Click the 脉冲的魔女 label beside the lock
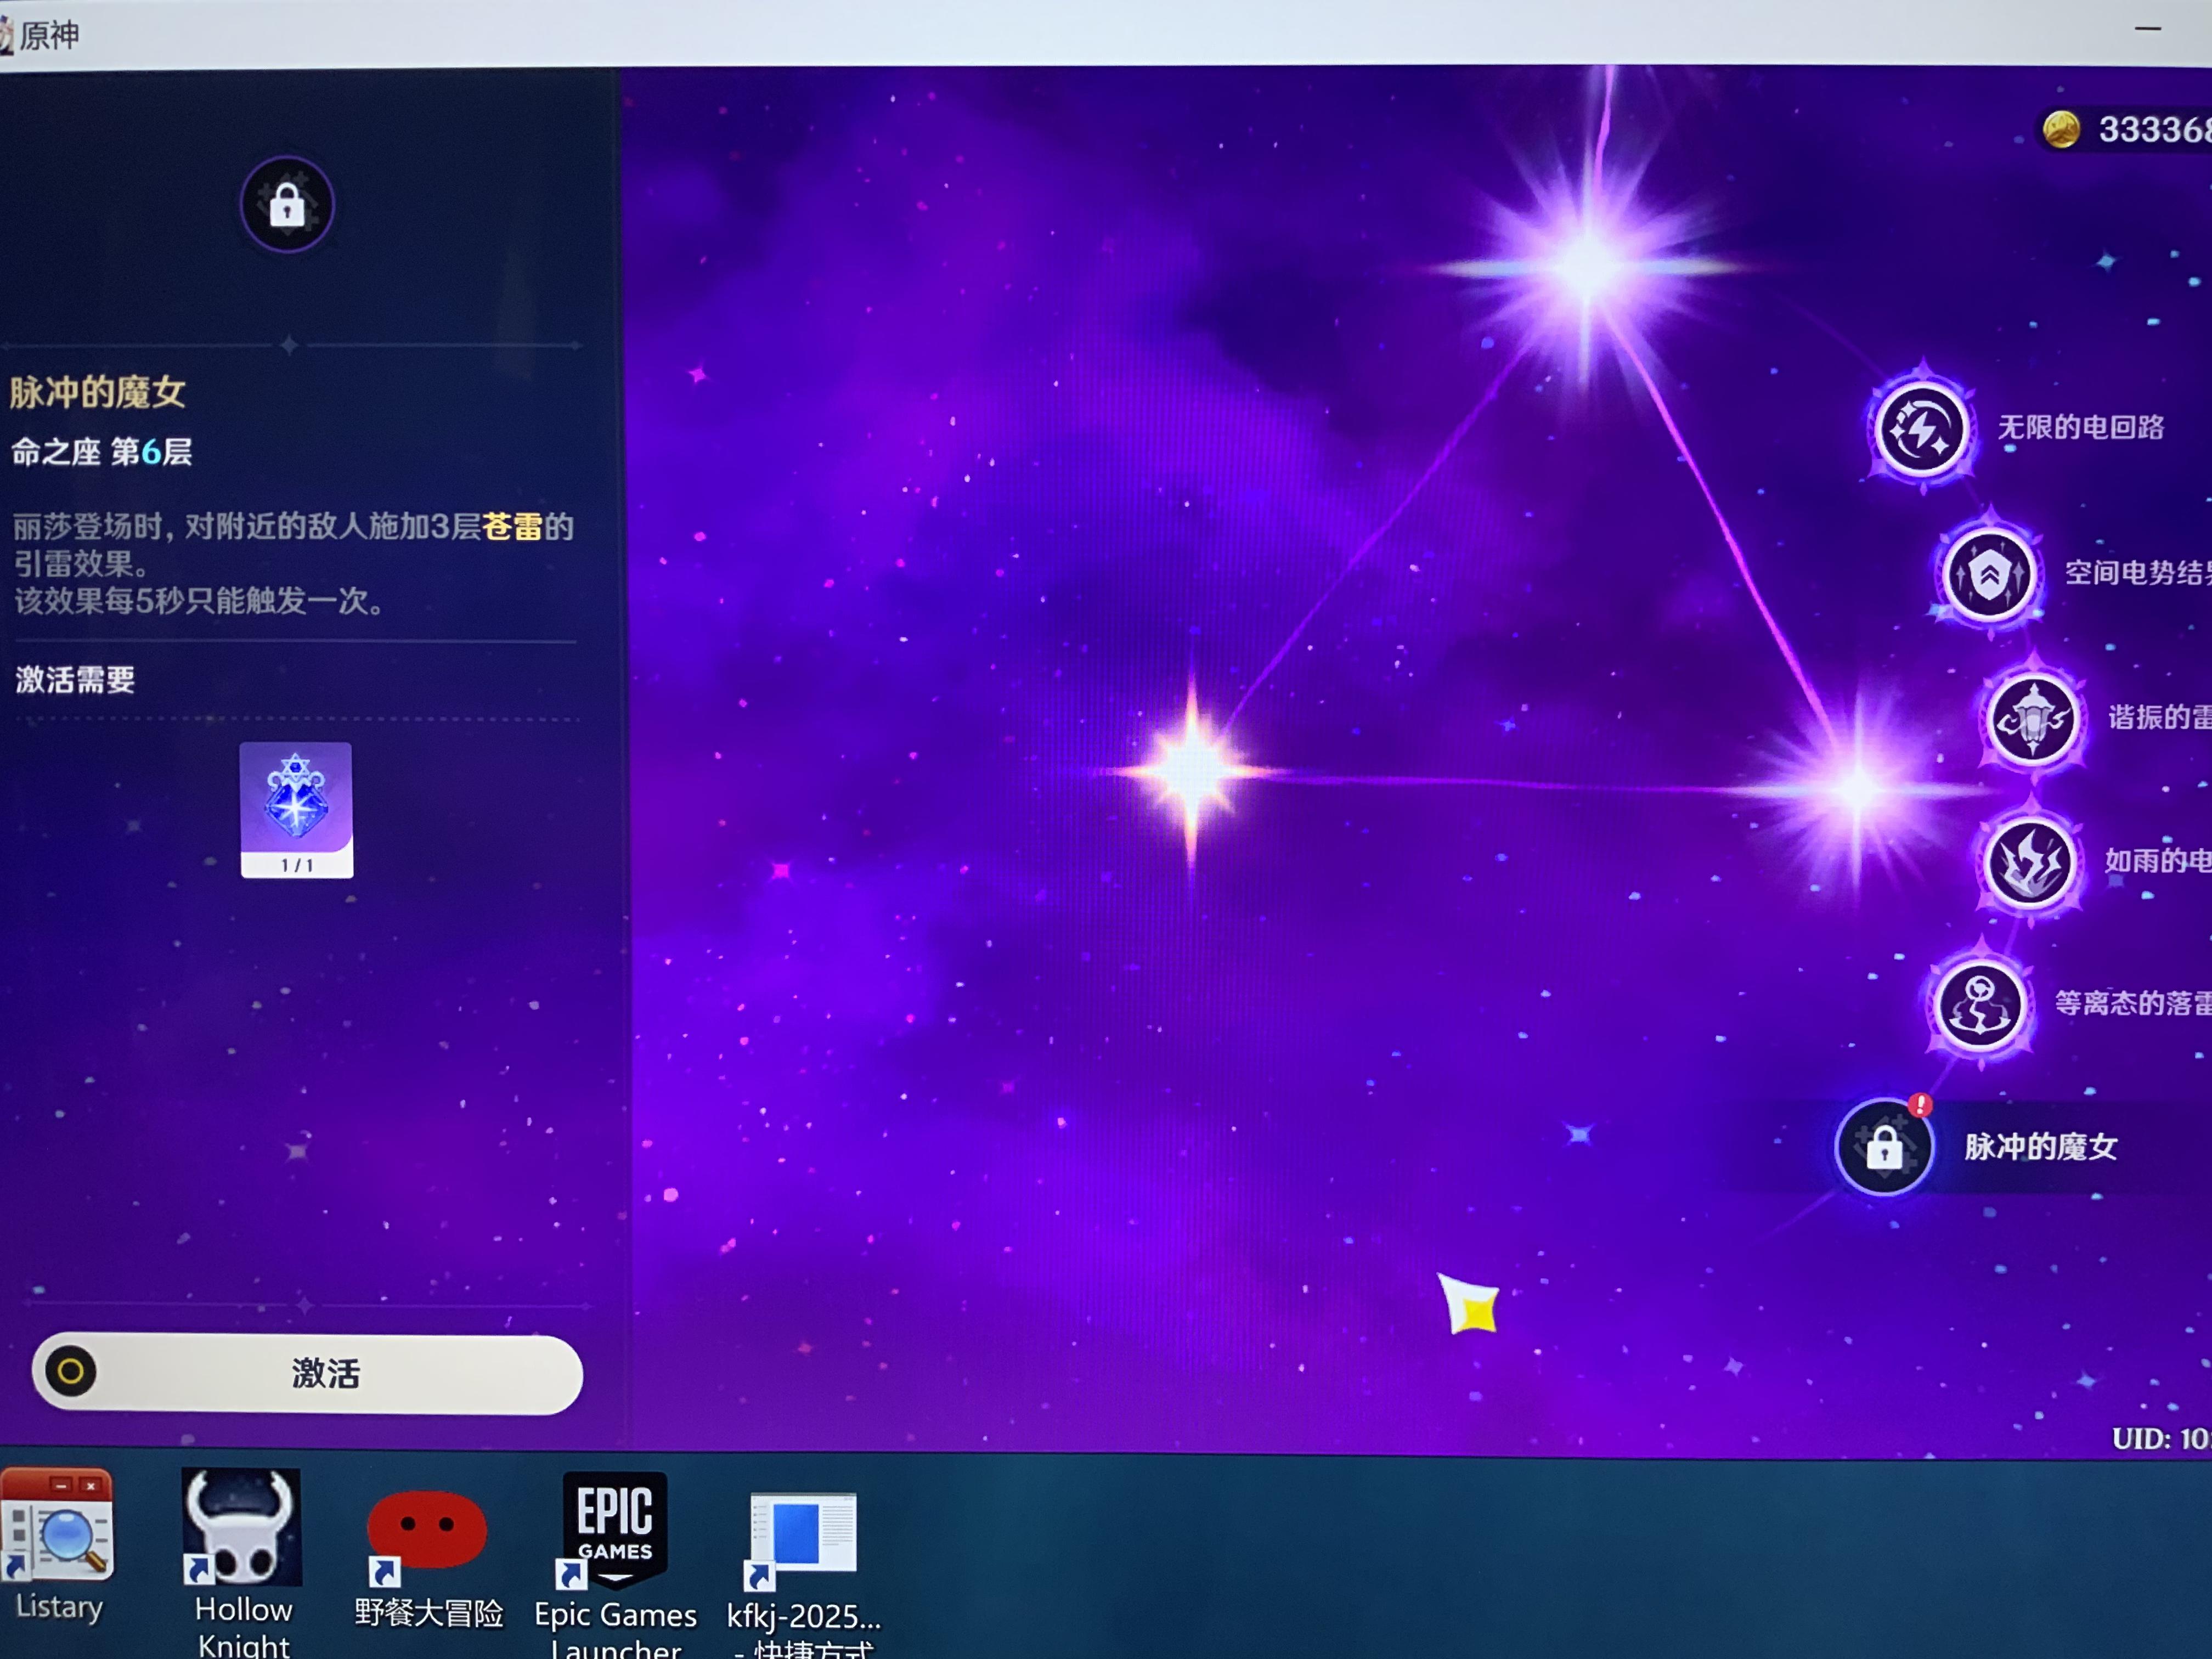 [x=2041, y=1147]
